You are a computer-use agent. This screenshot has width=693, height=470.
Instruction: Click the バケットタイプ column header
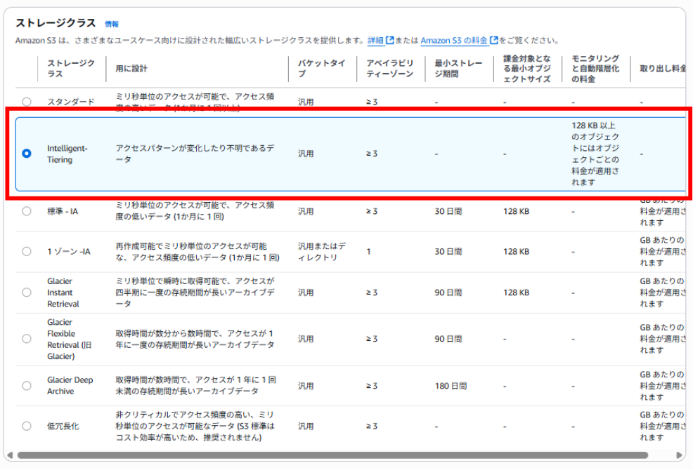[x=321, y=69]
